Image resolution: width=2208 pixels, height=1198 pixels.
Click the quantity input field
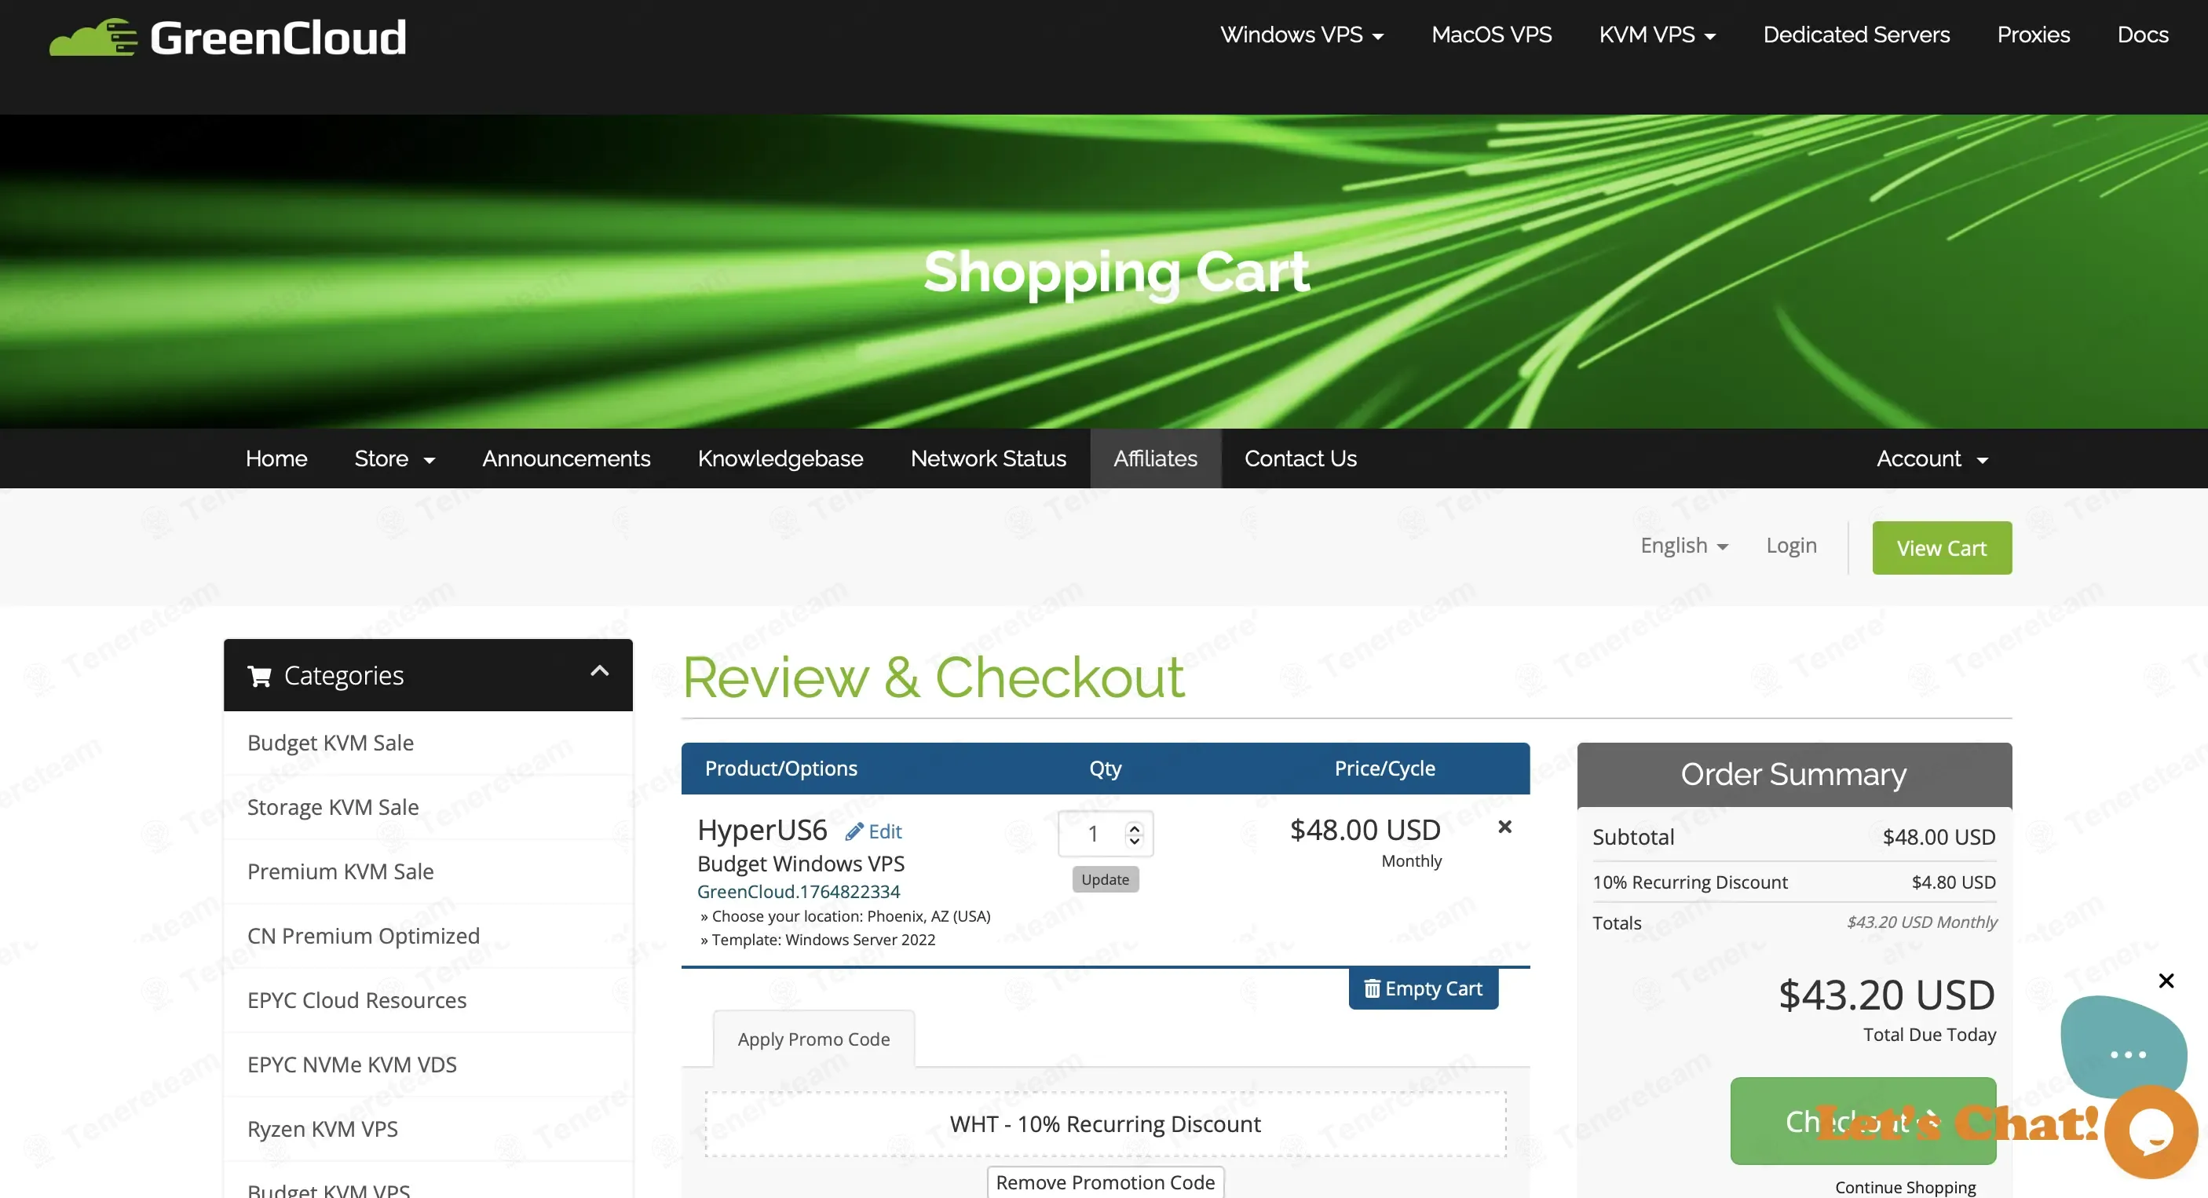pyautogui.click(x=1105, y=834)
